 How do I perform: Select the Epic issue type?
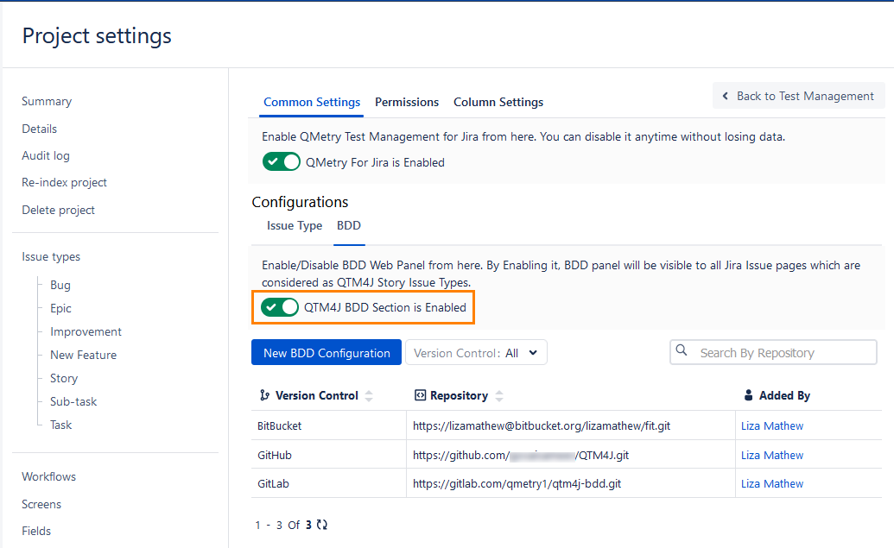[60, 308]
